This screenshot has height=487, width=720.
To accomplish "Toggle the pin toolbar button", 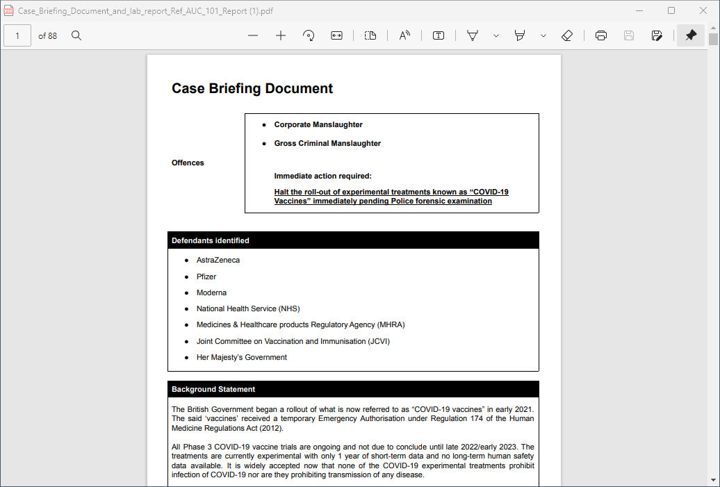I will click(691, 36).
